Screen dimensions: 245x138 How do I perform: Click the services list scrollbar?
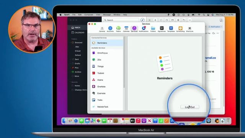[x=124, y=62]
